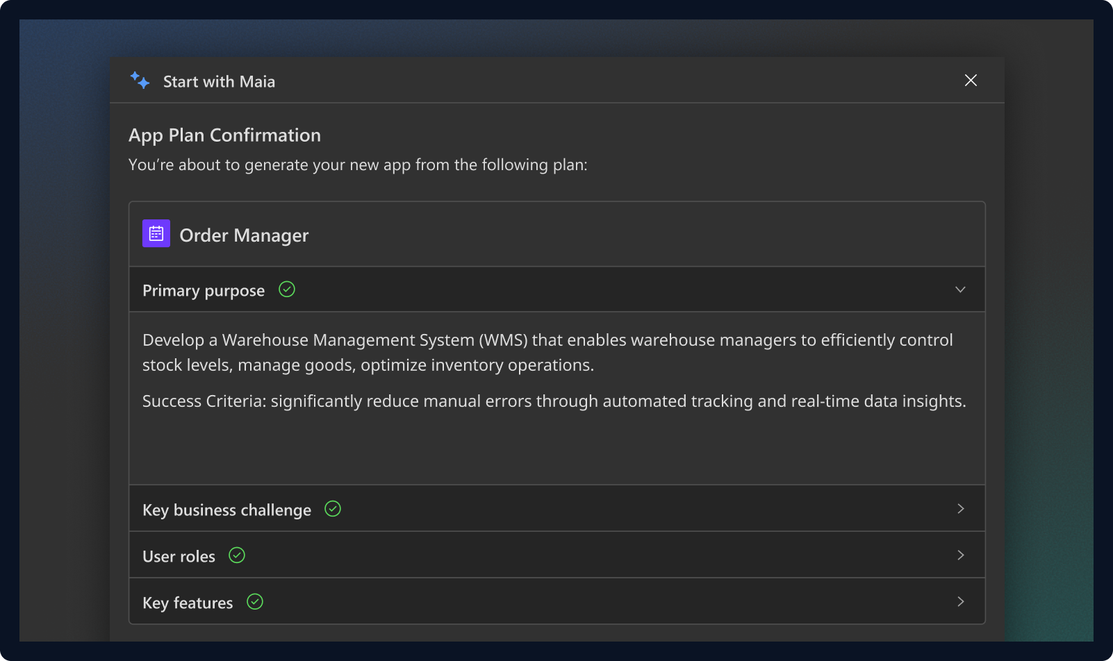1113x661 pixels.
Task: Click the checkmark next to Key business challenge
Action: click(333, 509)
